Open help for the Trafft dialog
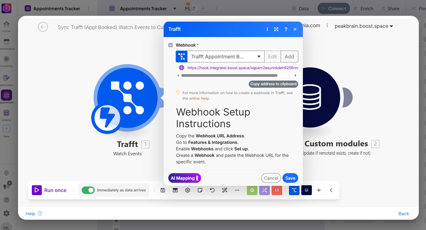 pyautogui.click(x=286, y=29)
